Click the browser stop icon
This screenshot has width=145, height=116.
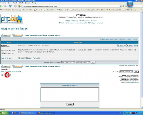point(15,6)
